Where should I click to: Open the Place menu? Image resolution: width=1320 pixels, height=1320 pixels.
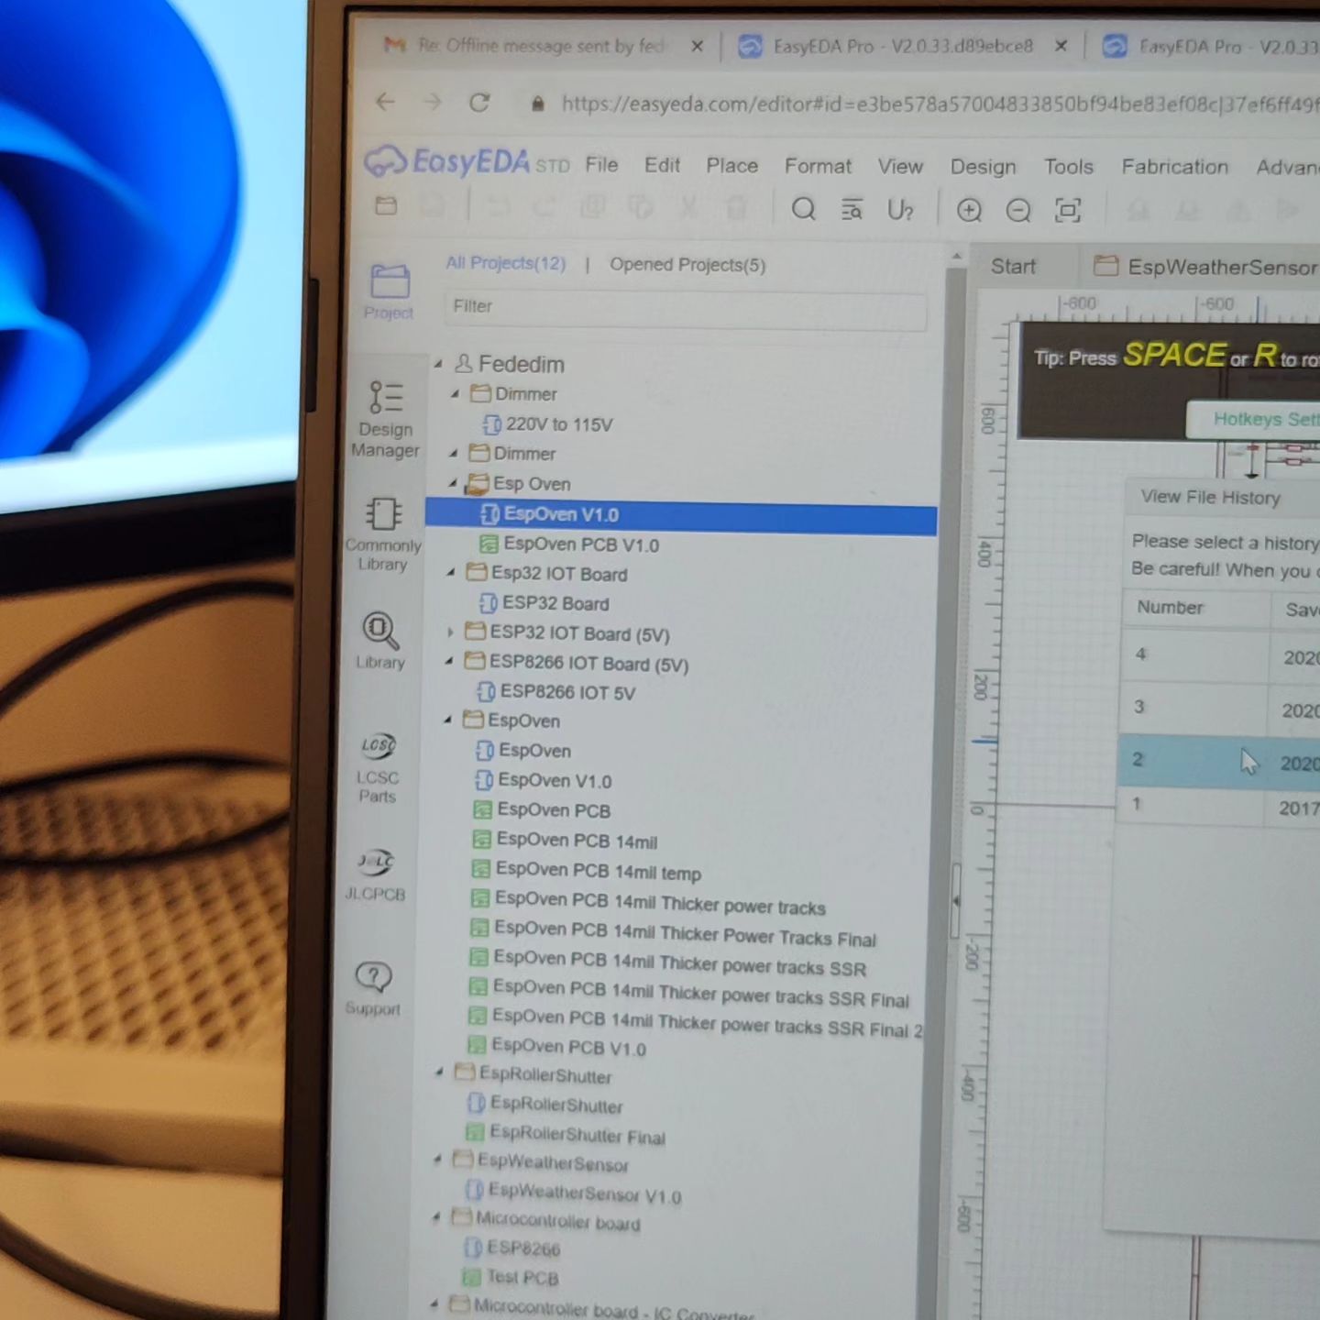(731, 166)
